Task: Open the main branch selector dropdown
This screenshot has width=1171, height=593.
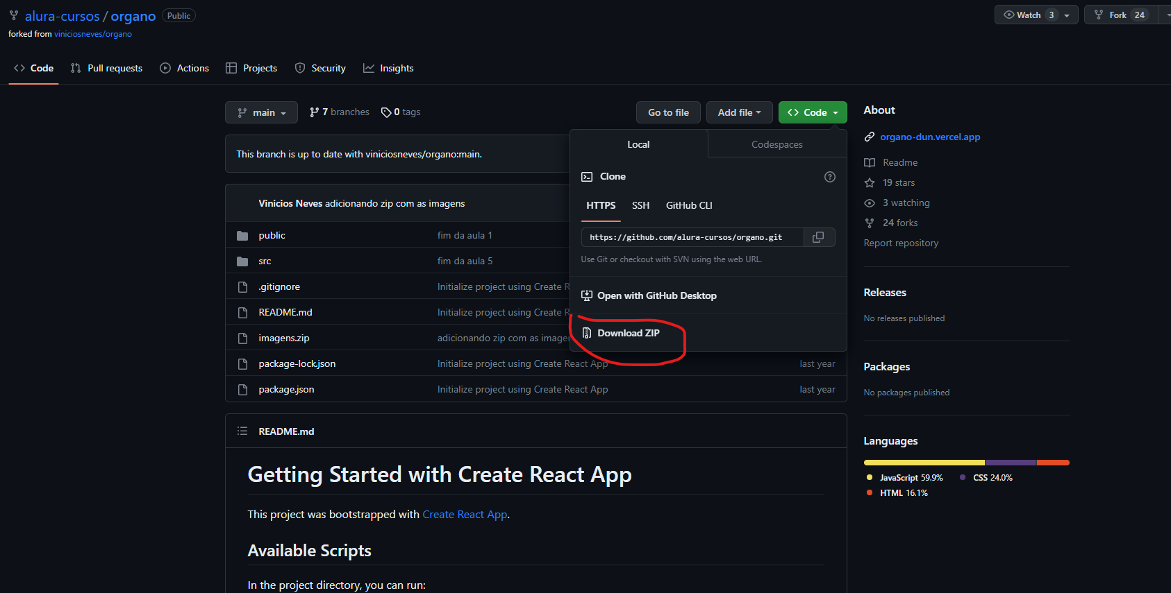Action: tap(261, 112)
